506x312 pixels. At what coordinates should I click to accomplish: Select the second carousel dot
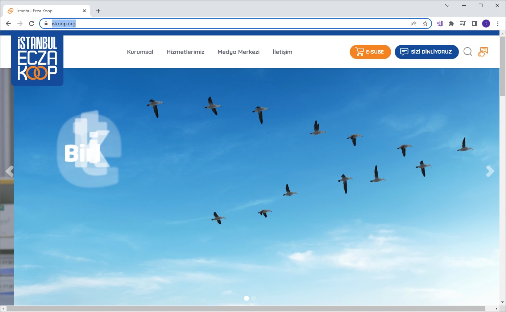[x=254, y=298]
